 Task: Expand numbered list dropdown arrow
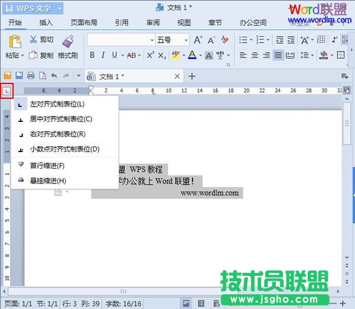(268, 40)
